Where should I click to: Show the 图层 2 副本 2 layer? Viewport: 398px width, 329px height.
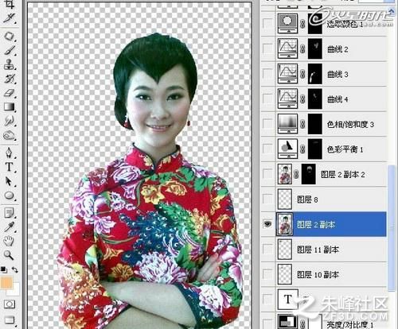coord(267,174)
